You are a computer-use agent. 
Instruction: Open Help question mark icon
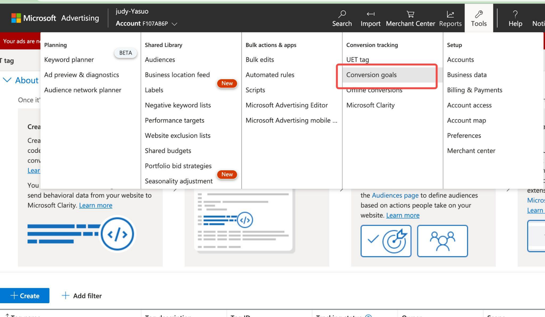pos(515,14)
